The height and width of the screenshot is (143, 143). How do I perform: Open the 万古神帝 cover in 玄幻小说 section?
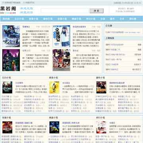(x=7, y=87)
